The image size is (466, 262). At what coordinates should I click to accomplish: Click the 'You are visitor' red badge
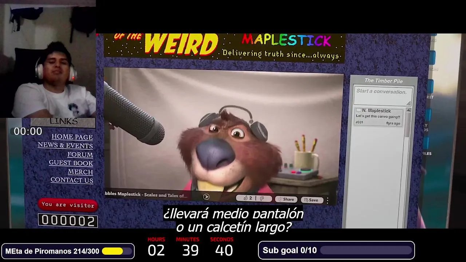[68, 205]
